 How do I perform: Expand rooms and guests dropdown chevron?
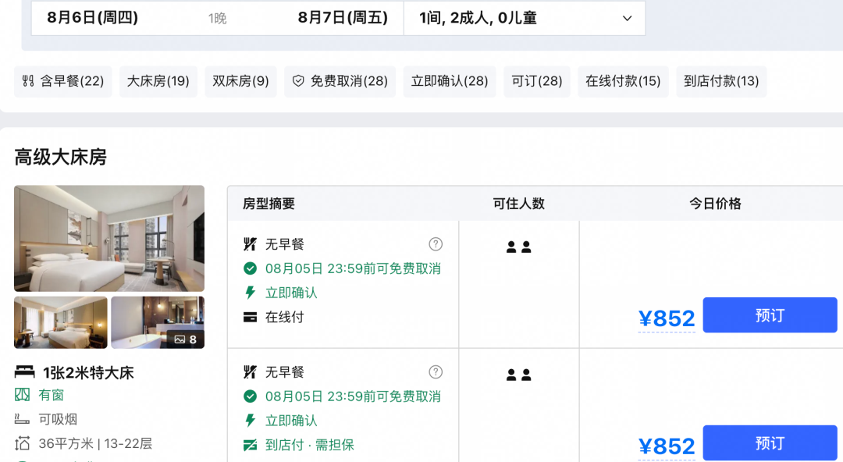[x=627, y=18]
